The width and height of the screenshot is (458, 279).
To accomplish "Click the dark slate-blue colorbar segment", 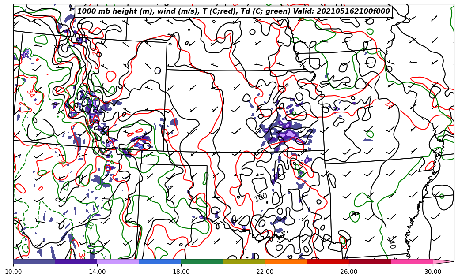I will [x=34, y=261].
